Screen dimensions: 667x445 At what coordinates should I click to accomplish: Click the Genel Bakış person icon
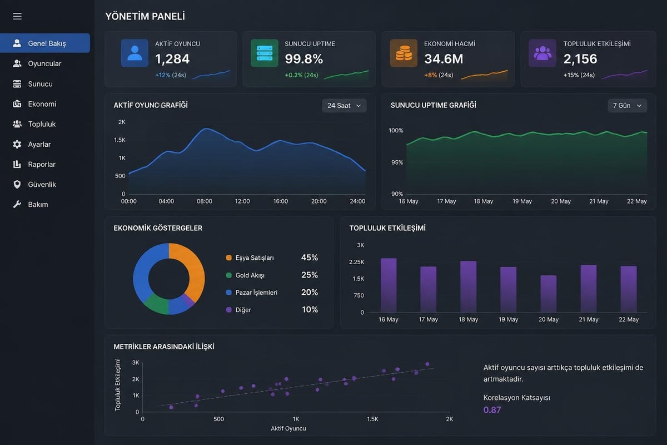(17, 43)
